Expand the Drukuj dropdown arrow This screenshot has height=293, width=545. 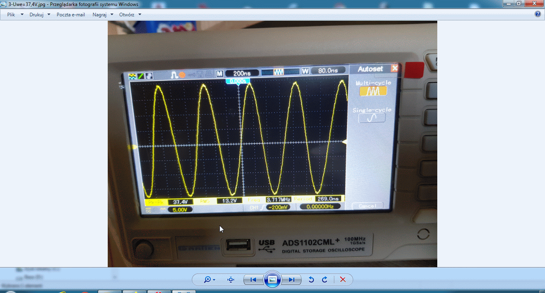[49, 15]
